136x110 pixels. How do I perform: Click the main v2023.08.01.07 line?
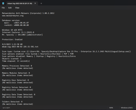16,23
